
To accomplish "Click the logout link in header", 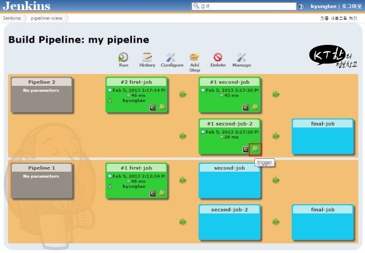I will point(352,6).
